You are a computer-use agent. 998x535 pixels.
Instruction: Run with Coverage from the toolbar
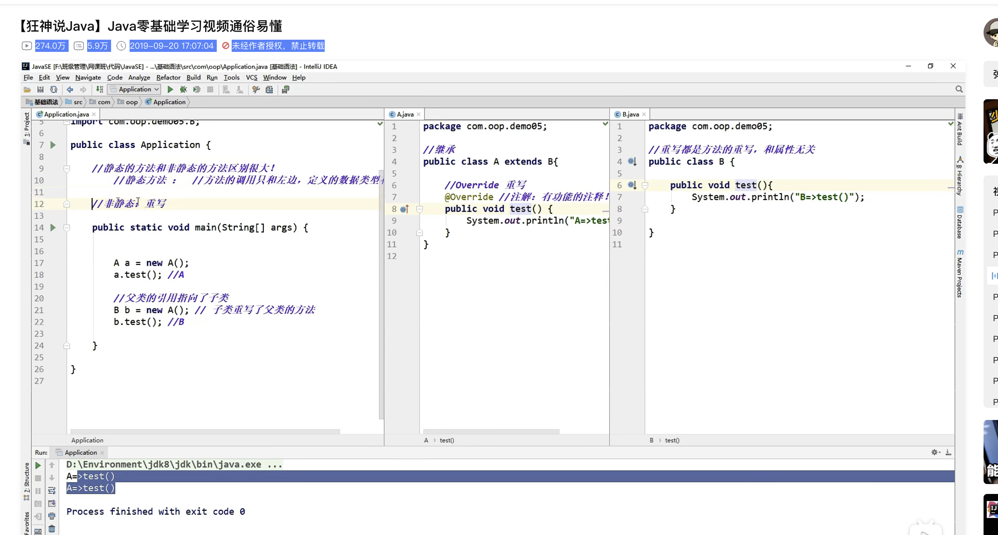[196, 89]
